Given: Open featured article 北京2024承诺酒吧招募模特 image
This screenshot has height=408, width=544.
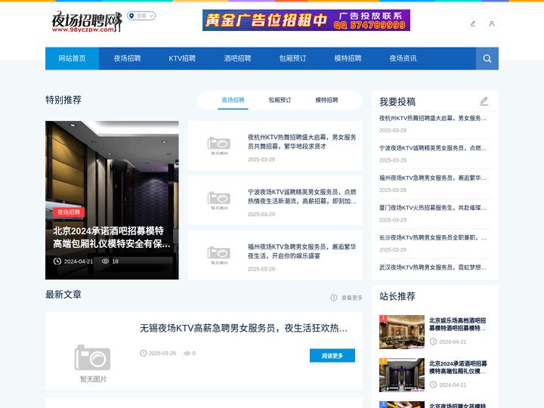Looking at the screenshot, I should tap(112, 200).
